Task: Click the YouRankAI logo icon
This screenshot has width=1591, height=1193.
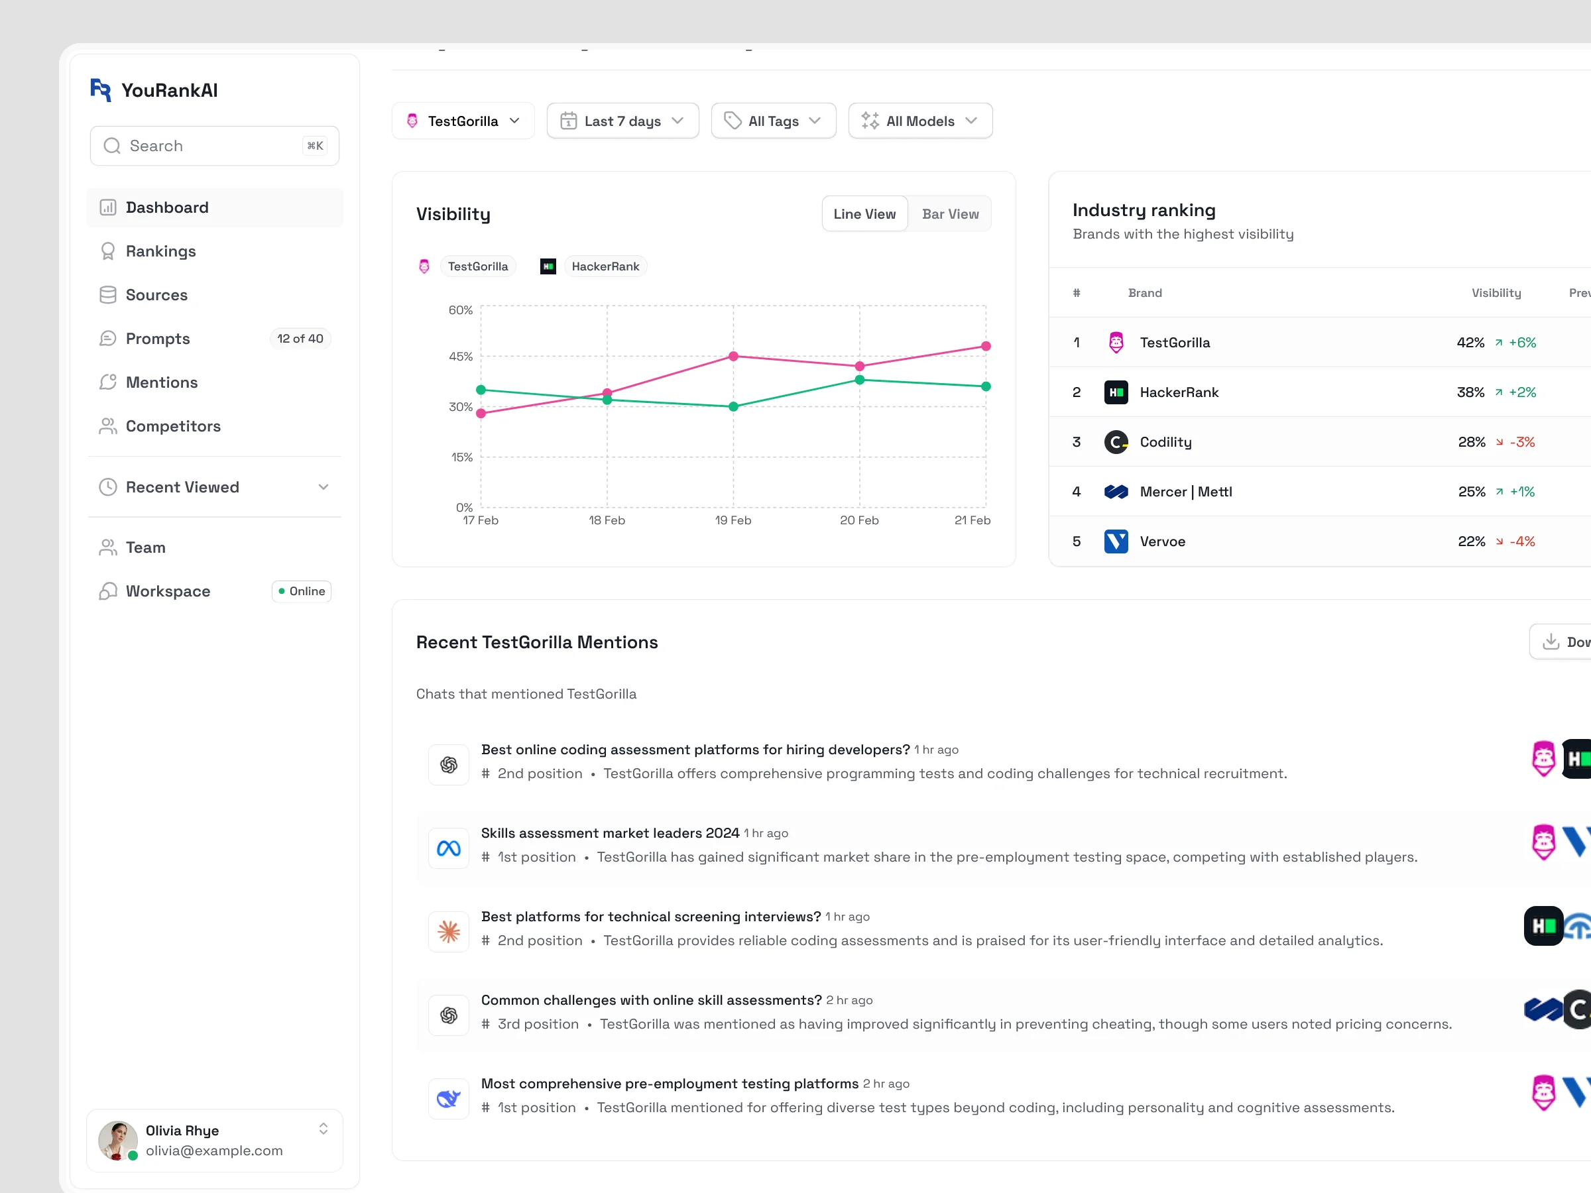Action: [x=100, y=90]
